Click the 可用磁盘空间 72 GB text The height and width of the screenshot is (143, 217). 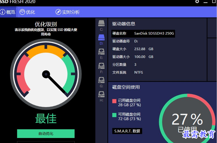click(129, 117)
